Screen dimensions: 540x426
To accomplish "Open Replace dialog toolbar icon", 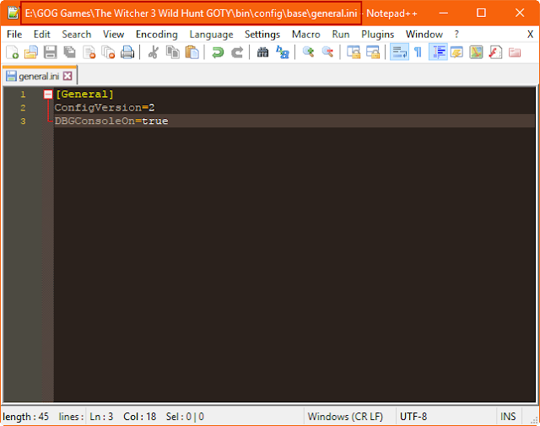I will click(283, 52).
